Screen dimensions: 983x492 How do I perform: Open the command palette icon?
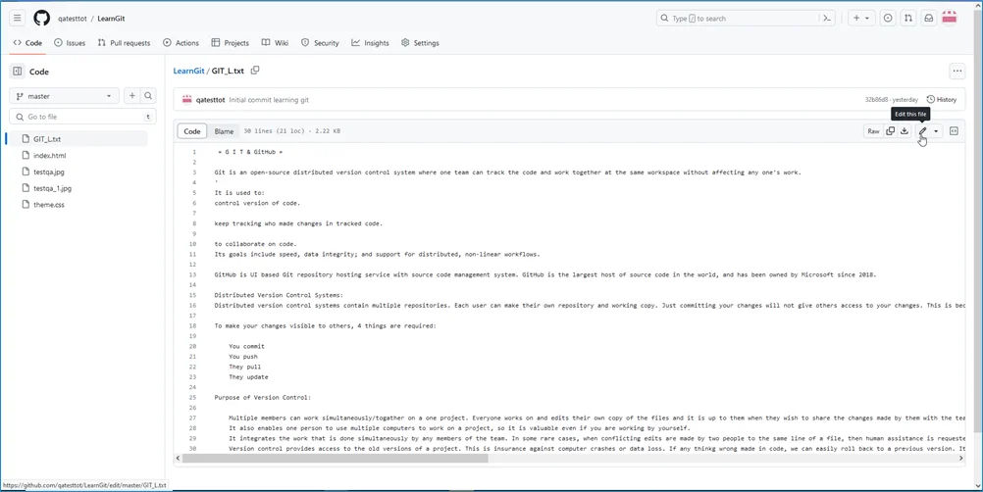[827, 19]
